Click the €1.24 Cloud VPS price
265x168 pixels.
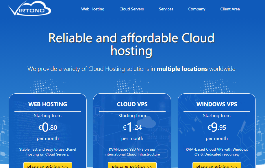tap(132, 127)
